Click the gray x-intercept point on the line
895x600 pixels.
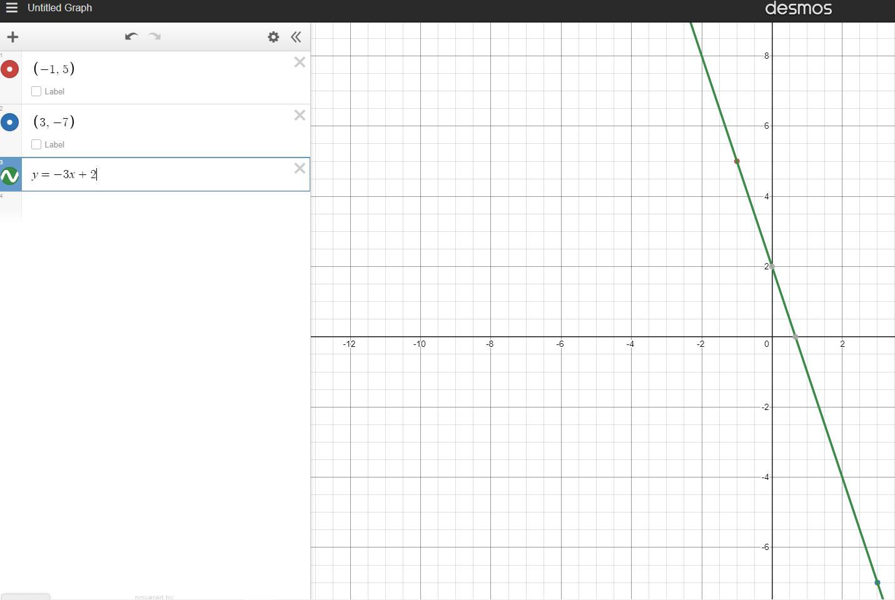point(796,337)
